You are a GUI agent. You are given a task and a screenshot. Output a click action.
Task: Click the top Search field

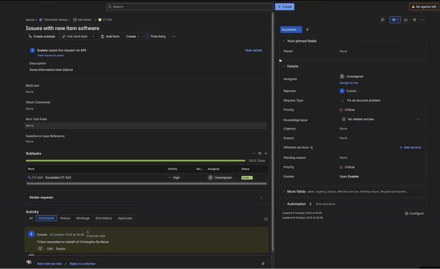pyautogui.click(x=190, y=7)
